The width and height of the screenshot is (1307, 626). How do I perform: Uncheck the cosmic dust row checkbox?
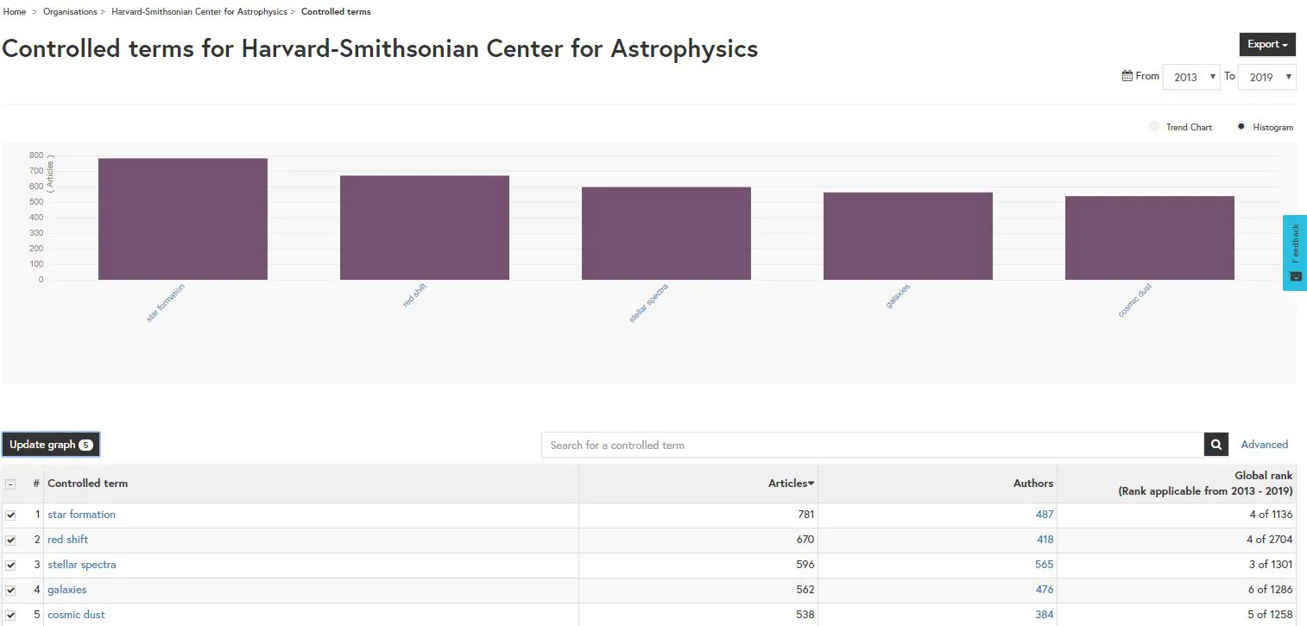[10, 616]
